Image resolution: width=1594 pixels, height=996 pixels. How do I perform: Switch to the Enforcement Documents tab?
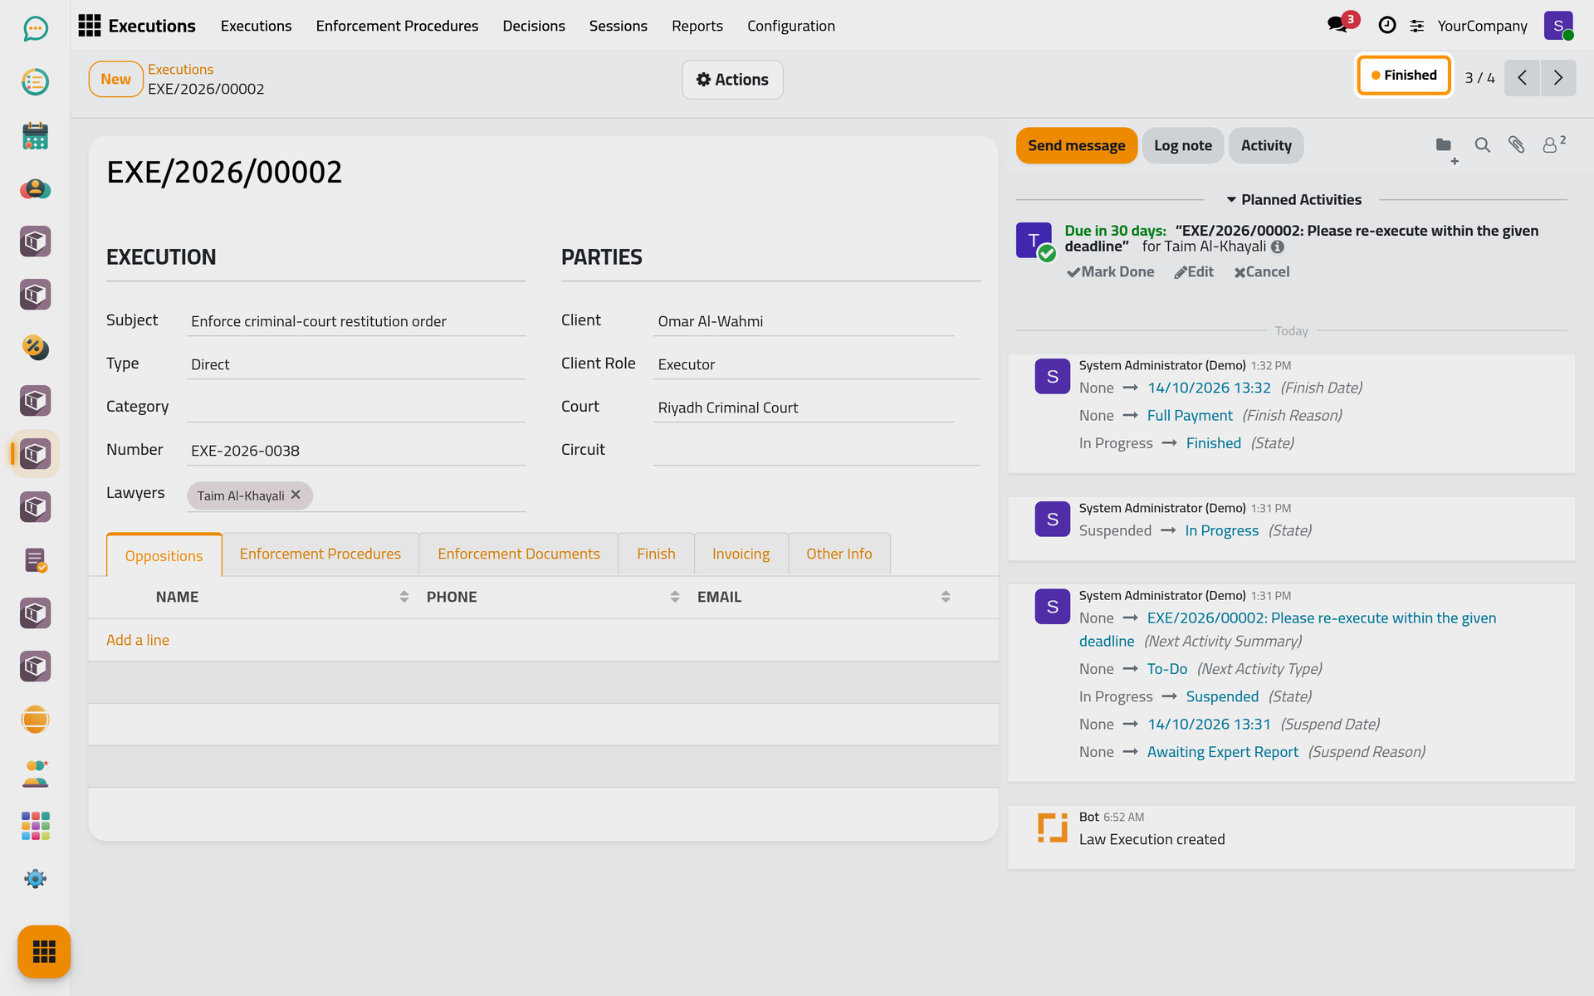pyautogui.click(x=519, y=554)
